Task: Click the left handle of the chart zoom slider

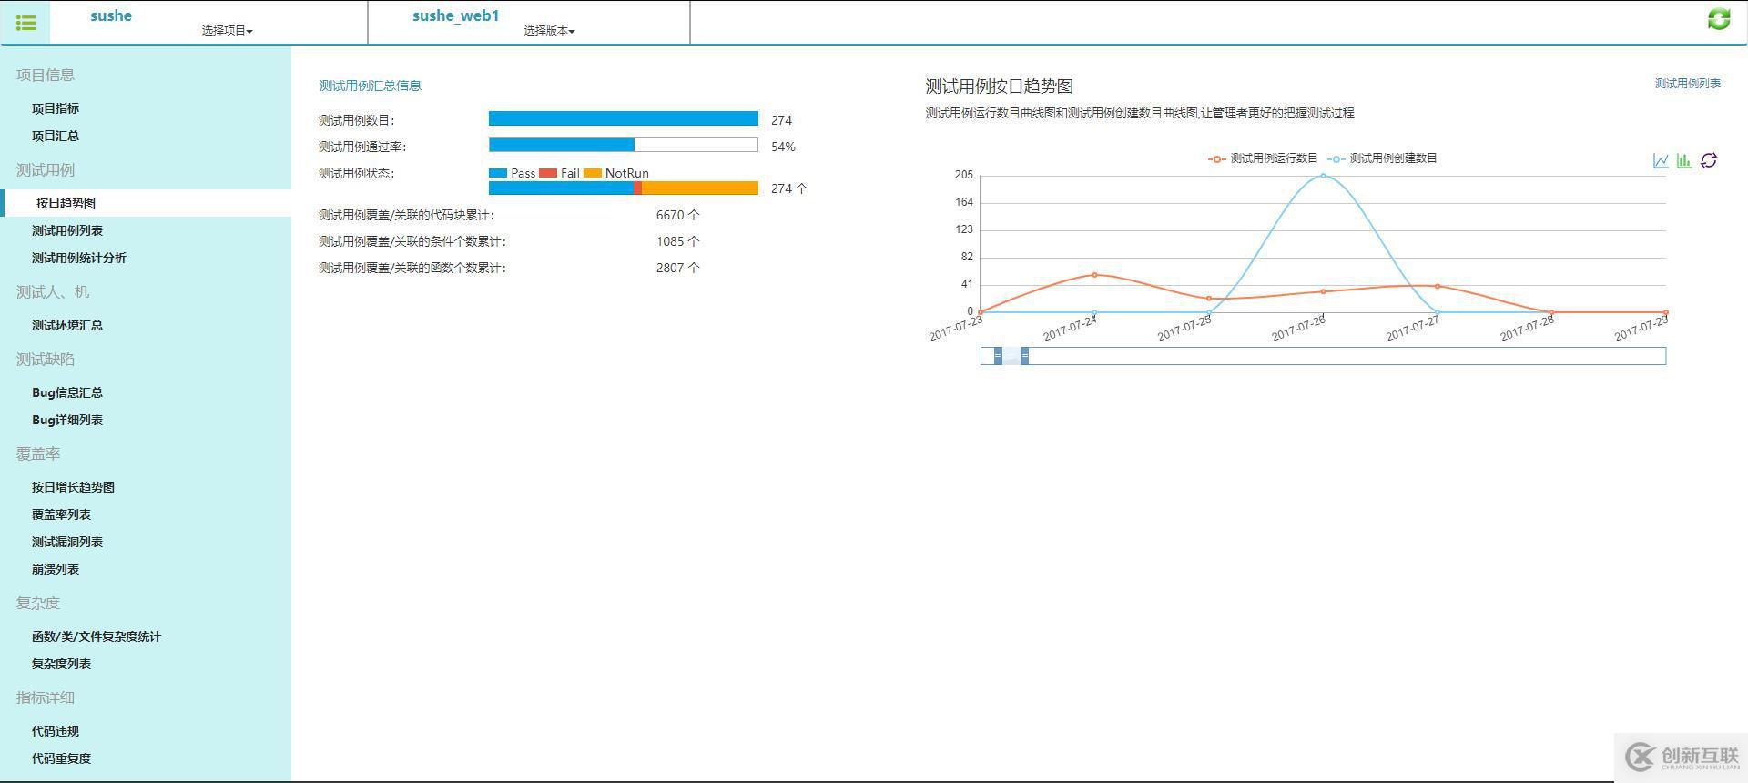Action: click(998, 356)
